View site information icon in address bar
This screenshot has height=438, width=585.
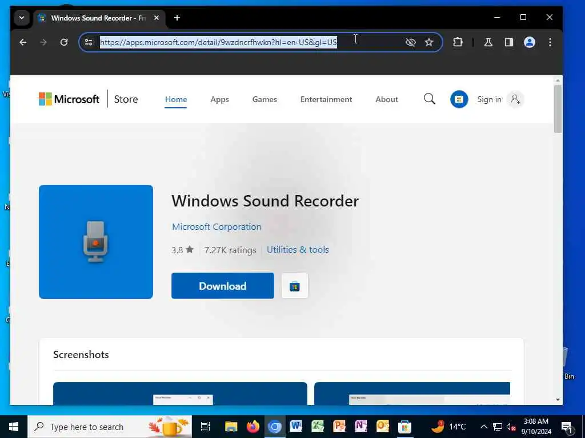click(x=89, y=42)
